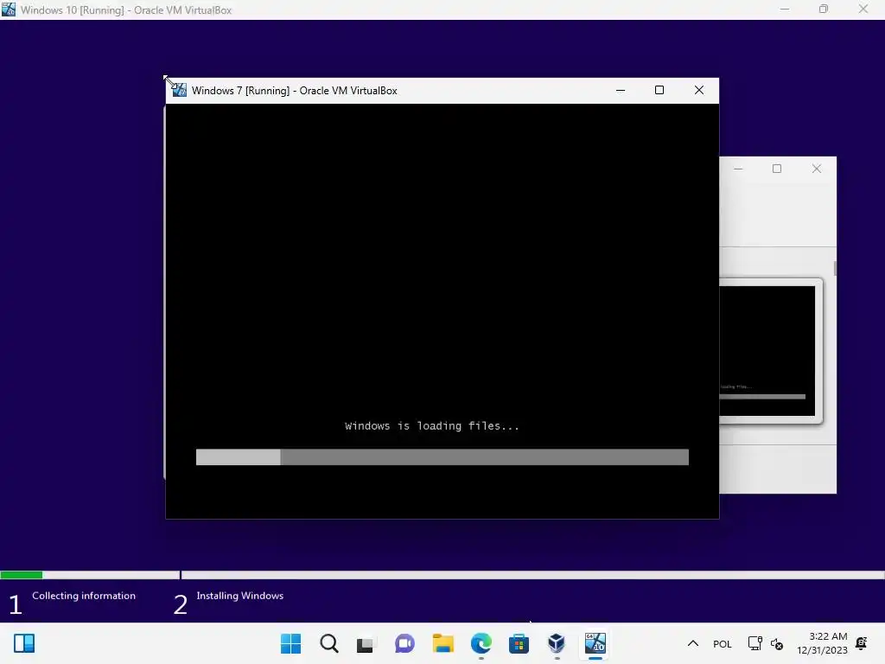The image size is (885, 664).
Task: Open File Explorer from taskbar
Action: [x=443, y=643]
